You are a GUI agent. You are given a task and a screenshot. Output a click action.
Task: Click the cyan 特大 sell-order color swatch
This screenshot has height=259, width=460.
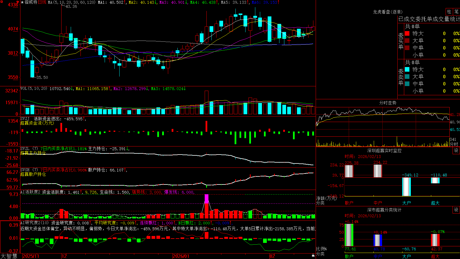coord(407,69)
